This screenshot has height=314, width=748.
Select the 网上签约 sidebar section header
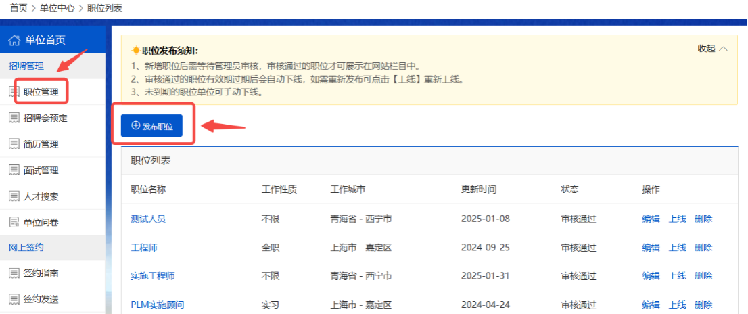tap(26, 248)
